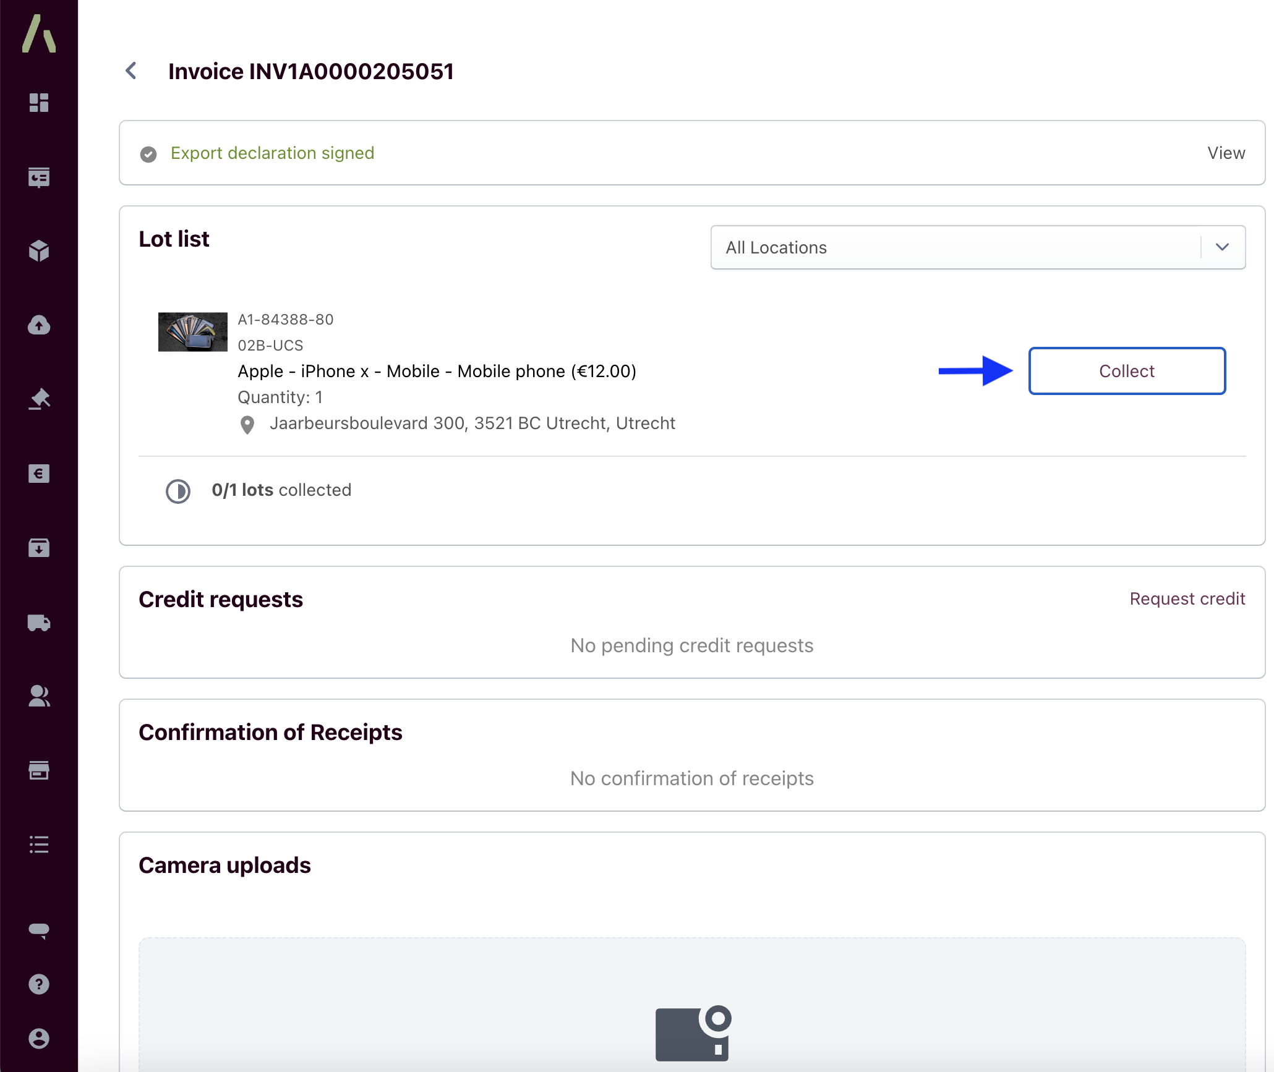This screenshot has width=1274, height=1072.
Task: Click the dashboard grid icon in sidebar
Action: pos(39,103)
